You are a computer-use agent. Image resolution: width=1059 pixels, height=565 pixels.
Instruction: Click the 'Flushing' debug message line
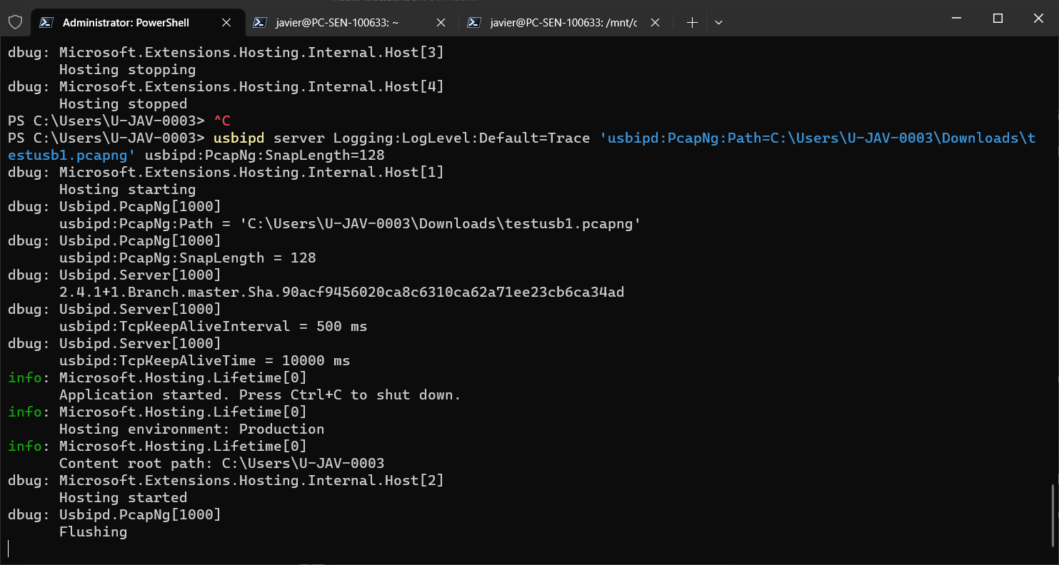(x=93, y=531)
